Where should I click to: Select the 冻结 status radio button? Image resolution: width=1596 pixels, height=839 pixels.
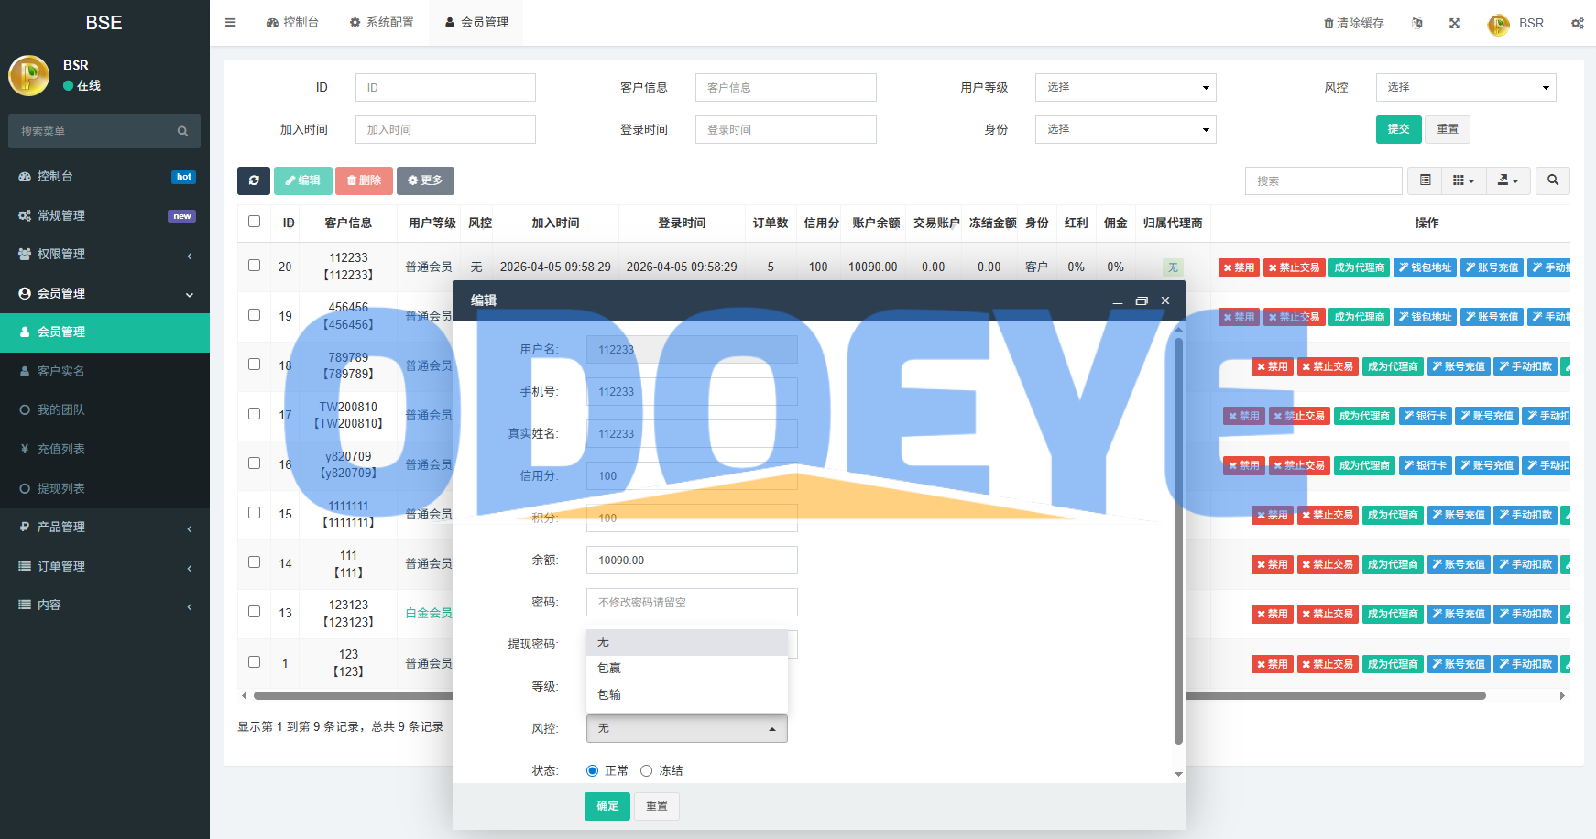(646, 771)
